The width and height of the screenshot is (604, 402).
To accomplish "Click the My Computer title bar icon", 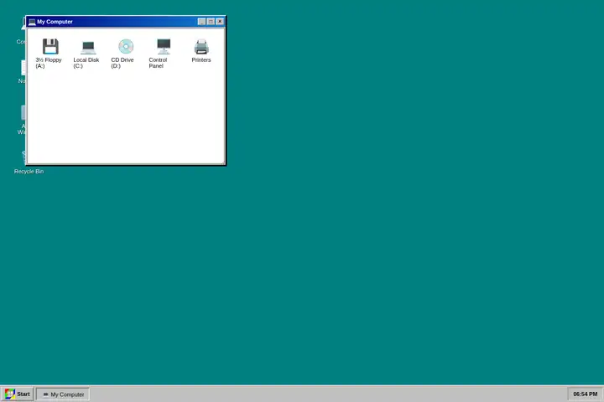I will (x=32, y=22).
